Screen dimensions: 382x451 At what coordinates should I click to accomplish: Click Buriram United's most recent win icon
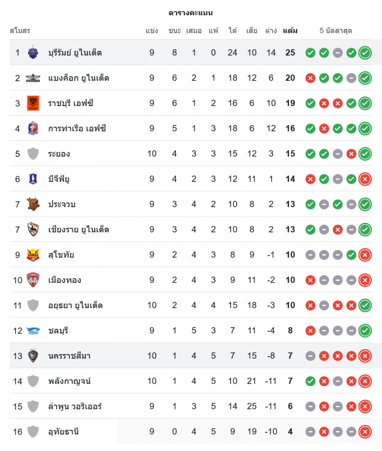pyautogui.click(x=365, y=53)
